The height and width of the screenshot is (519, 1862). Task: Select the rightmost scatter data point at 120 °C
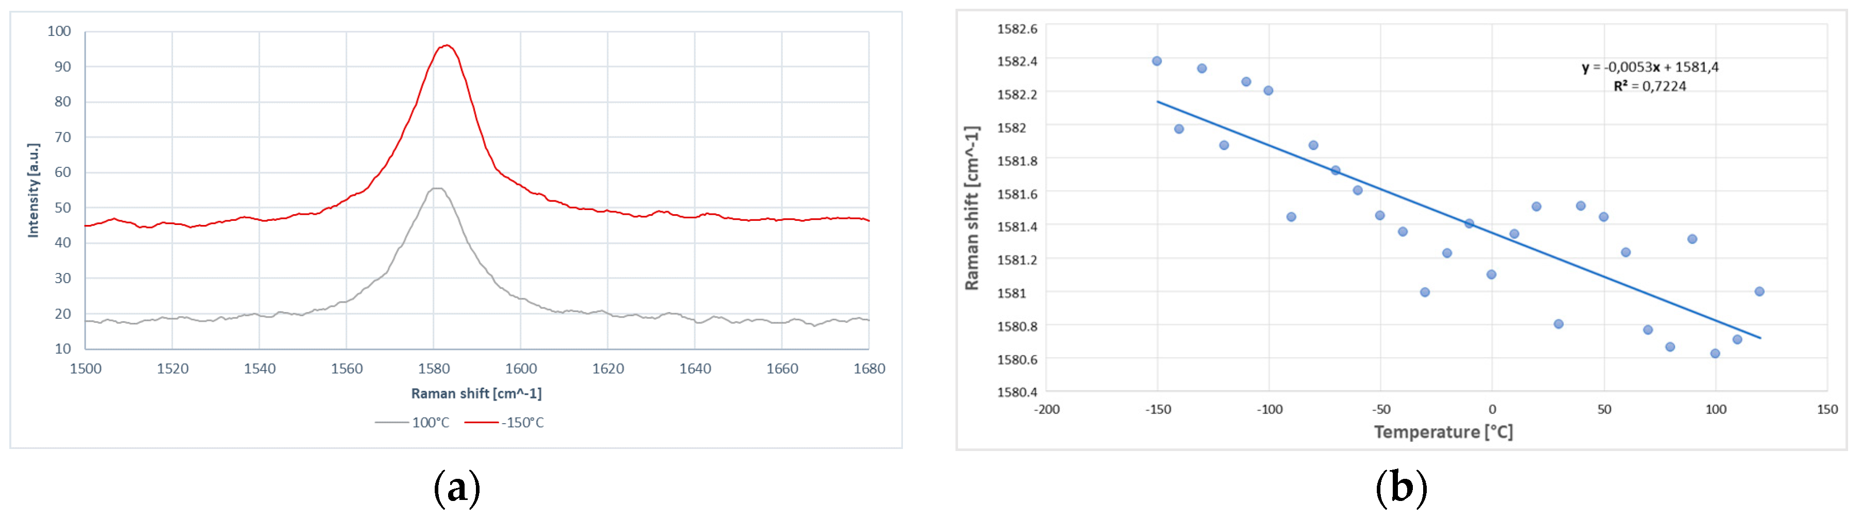(x=1759, y=292)
